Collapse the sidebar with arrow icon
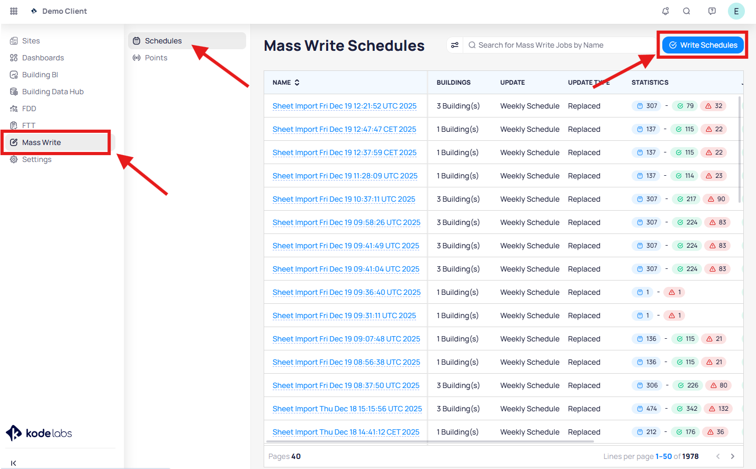Screen dimensions: 756x469 [x=13, y=463]
